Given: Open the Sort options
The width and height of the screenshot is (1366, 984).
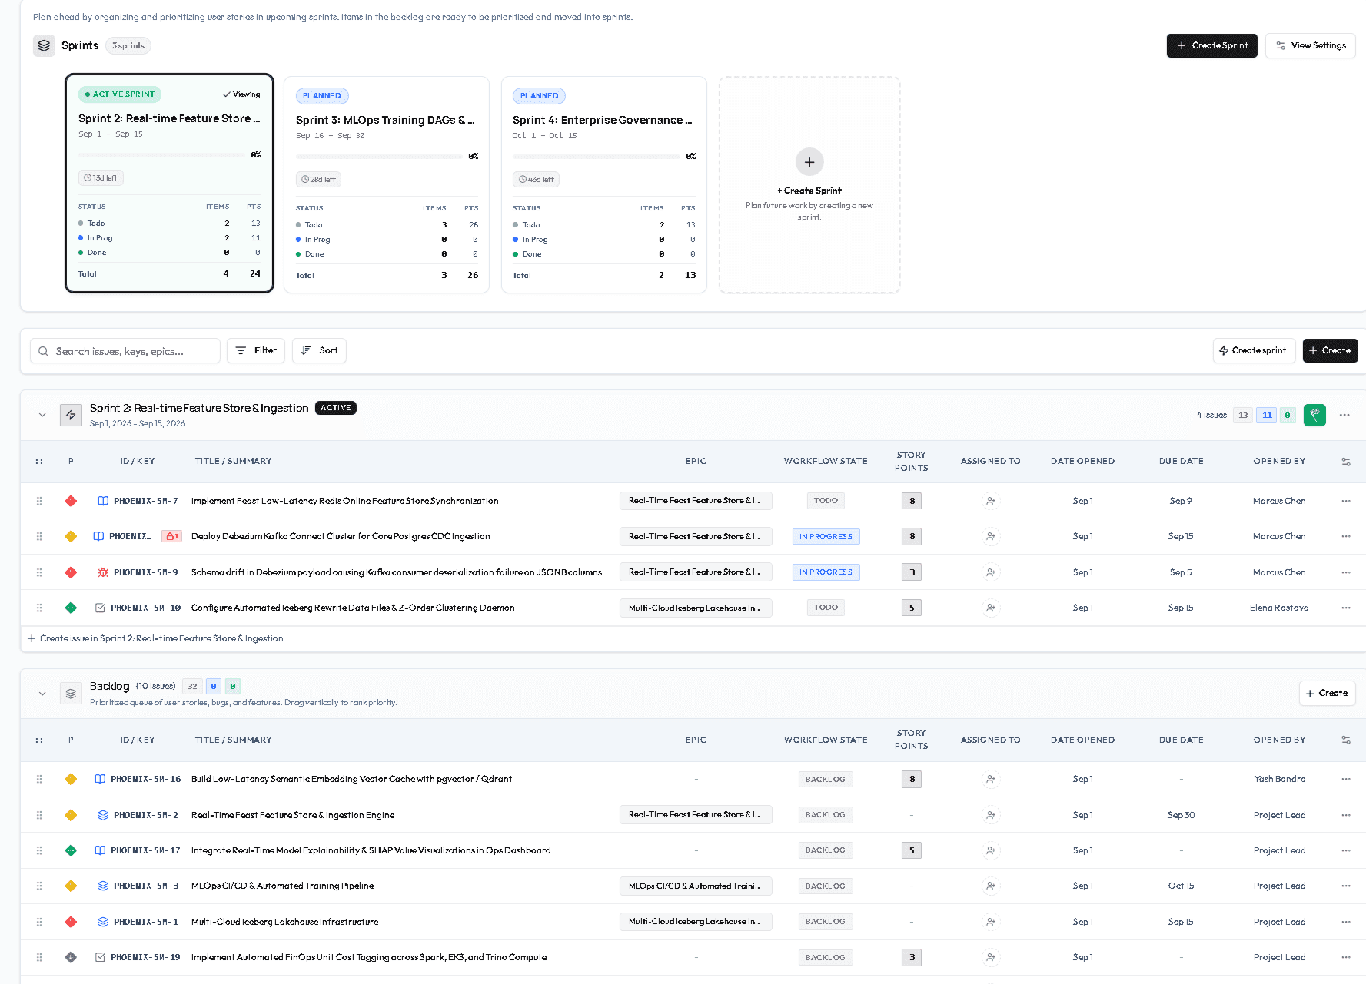Looking at the screenshot, I should click(x=319, y=350).
